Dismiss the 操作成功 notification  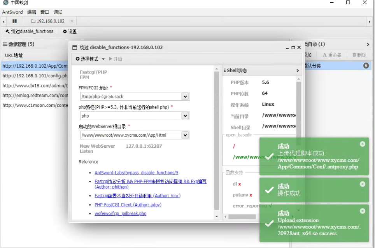click(x=363, y=184)
